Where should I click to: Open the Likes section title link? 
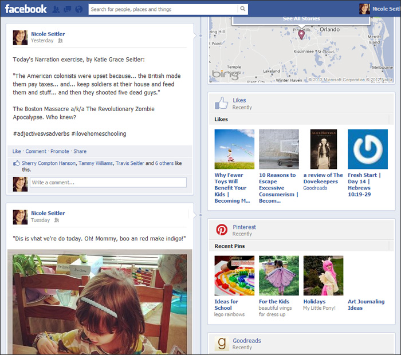click(x=239, y=100)
